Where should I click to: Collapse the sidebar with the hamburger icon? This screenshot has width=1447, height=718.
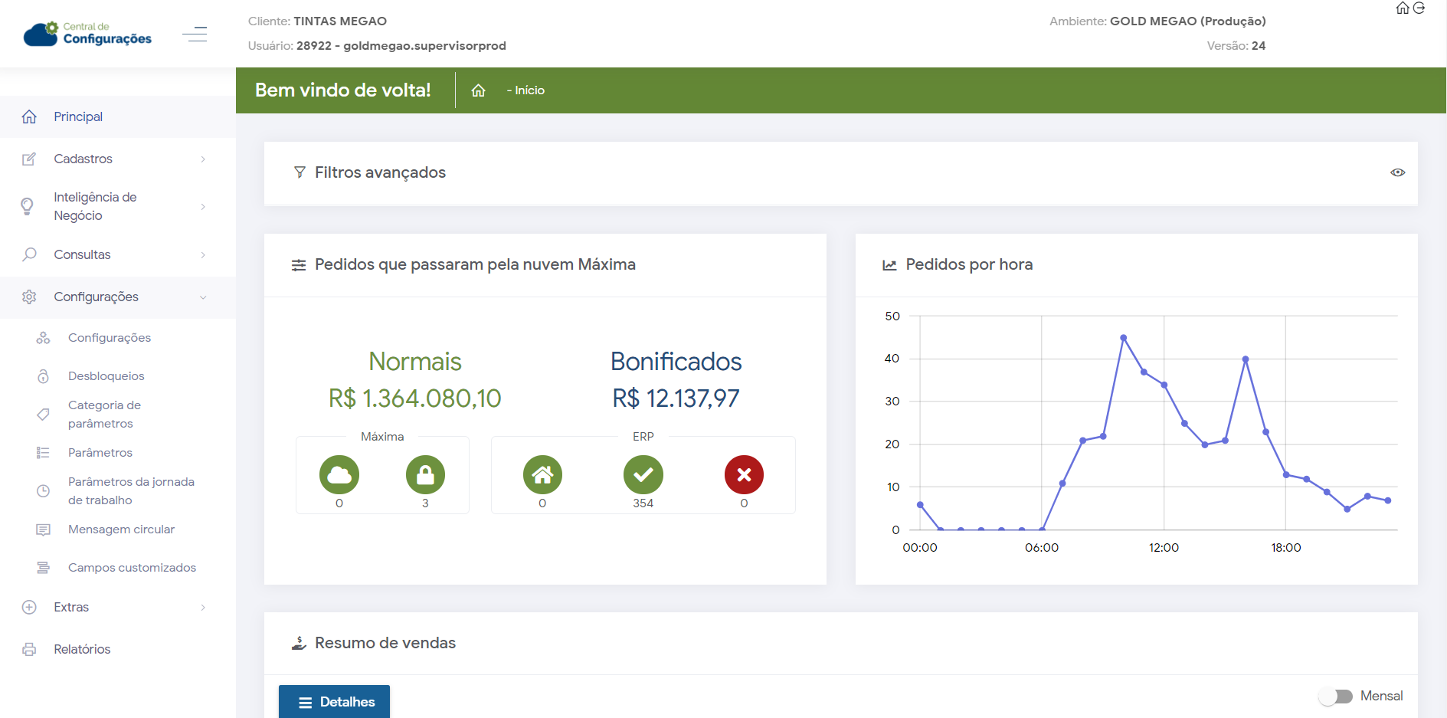click(195, 34)
